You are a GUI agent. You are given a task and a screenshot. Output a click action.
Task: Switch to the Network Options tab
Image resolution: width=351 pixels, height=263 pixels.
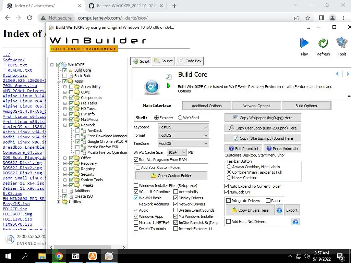click(256, 106)
